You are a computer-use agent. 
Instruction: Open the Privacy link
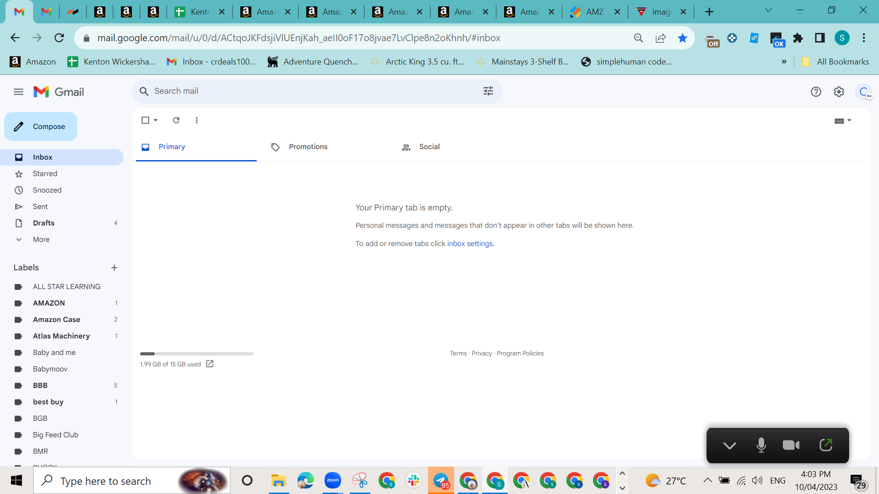pos(482,354)
